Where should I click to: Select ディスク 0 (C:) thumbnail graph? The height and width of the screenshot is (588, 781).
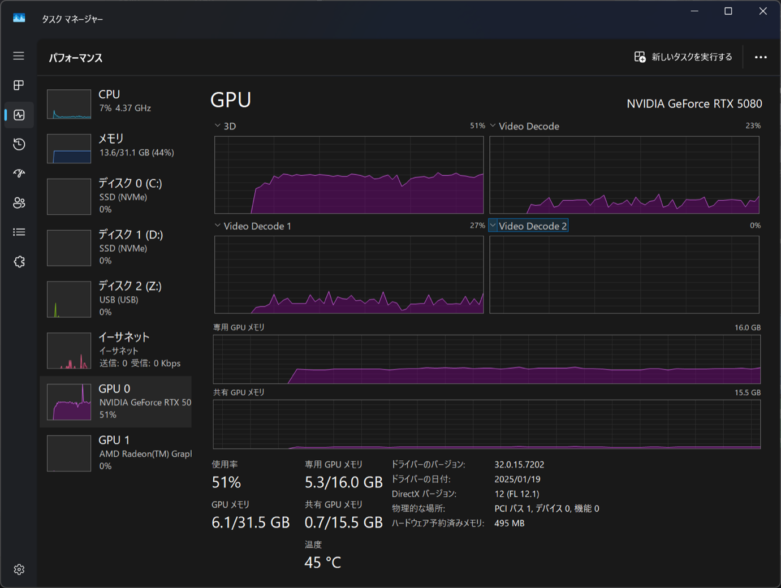(69, 197)
